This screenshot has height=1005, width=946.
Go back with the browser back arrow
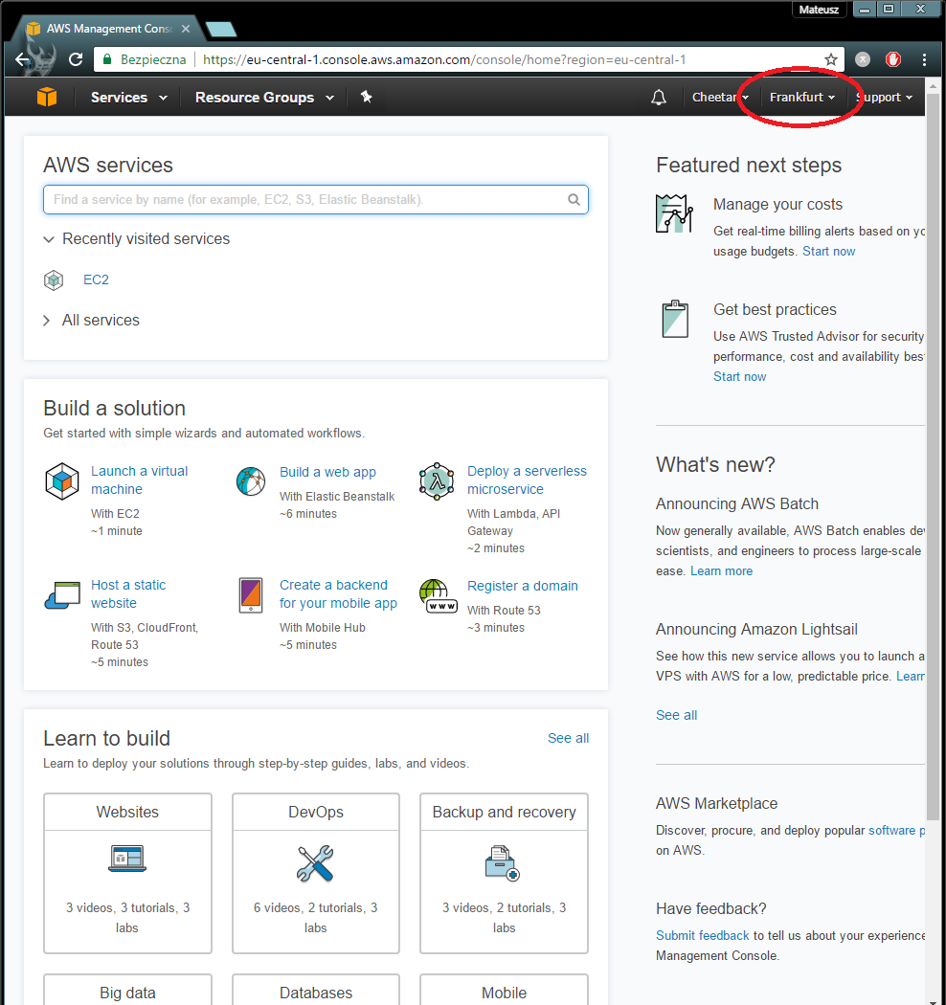tap(23, 59)
